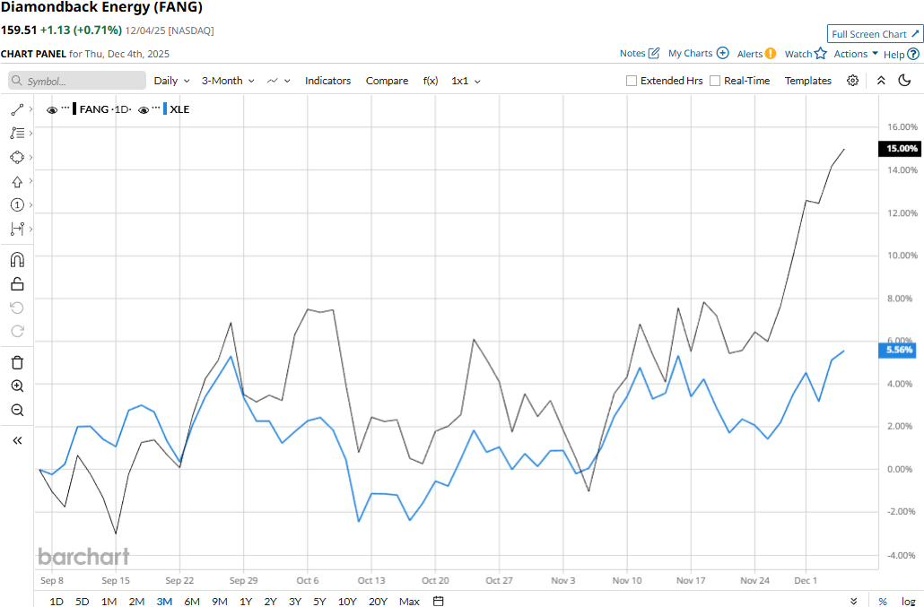Open Alerts for FANG
Screen dimensions: 924x607
coord(756,54)
